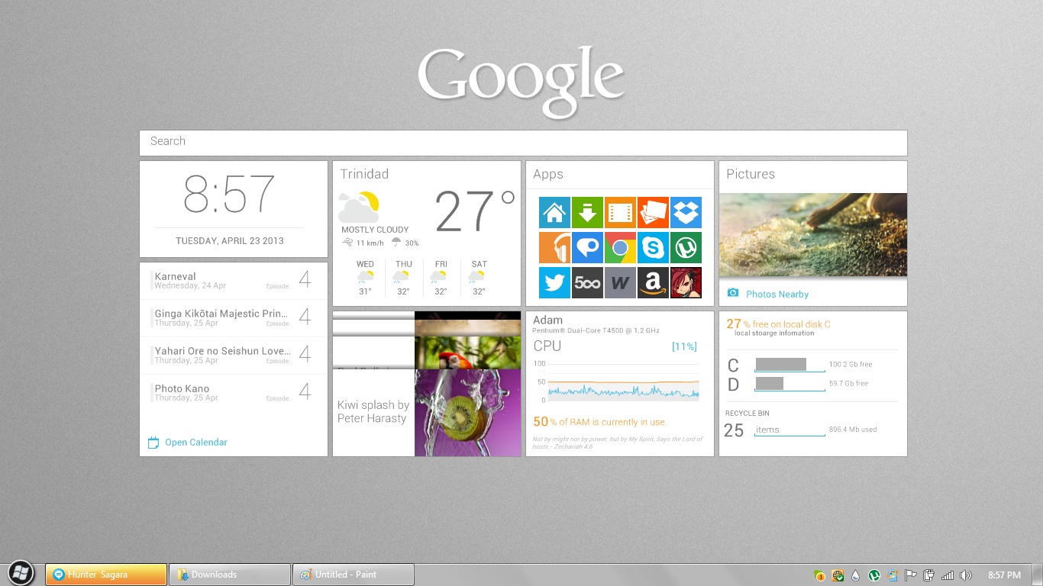This screenshot has height=586, width=1043.
Task: Open Google Play Music headphones icon
Action: pos(554,247)
